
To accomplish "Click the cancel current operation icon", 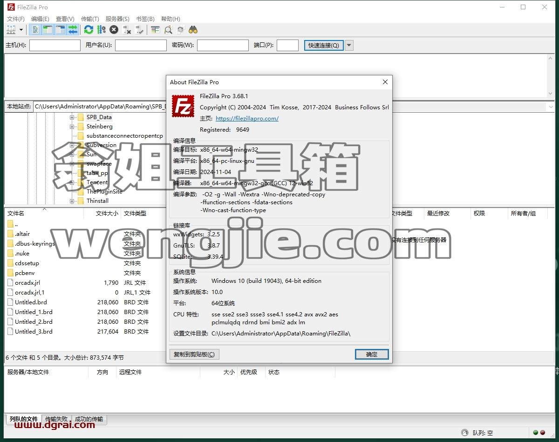I will [x=114, y=30].
